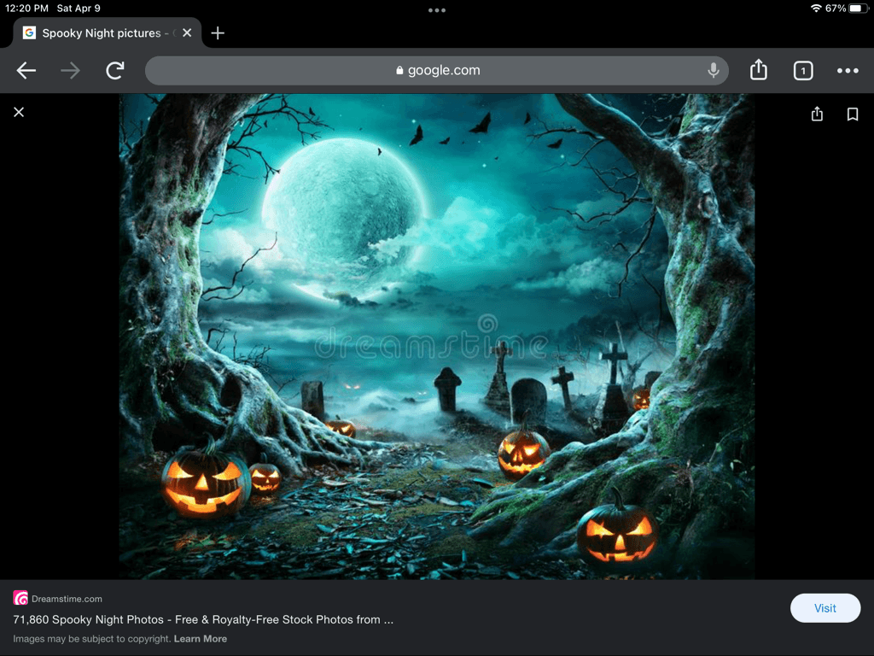This screenshot has height=656, width=874.
Task: Open the browser toolbar share icon
Action: pyautogui.click(x=759, y=71)
